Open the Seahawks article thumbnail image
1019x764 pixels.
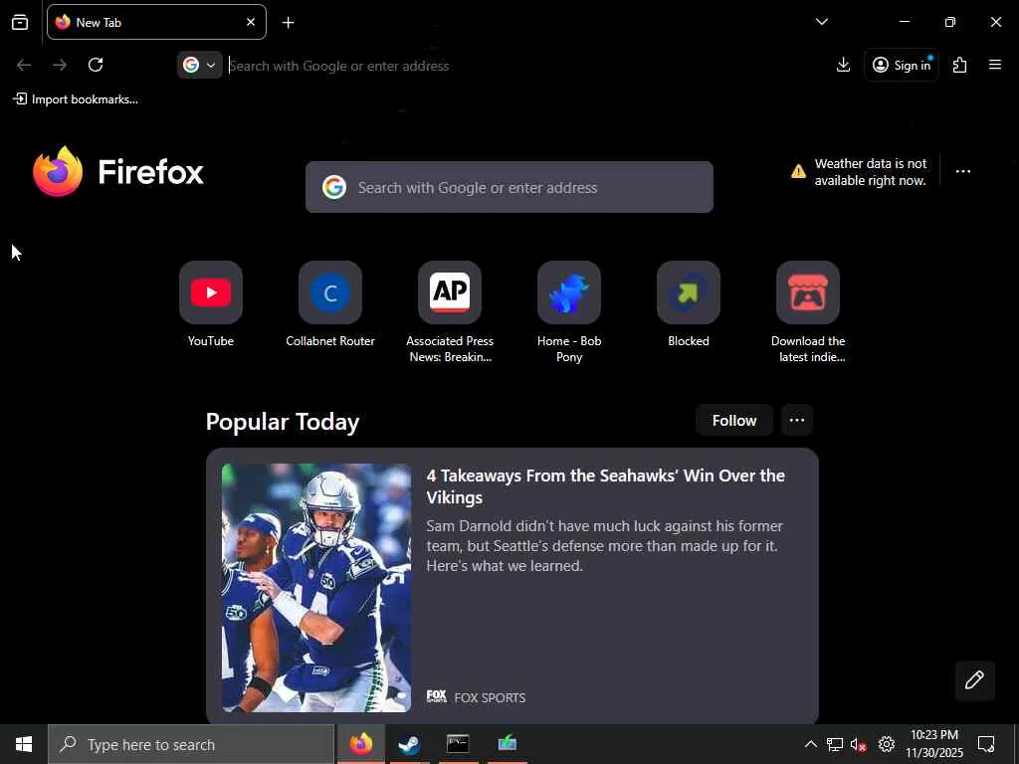(x=316, y=587)
